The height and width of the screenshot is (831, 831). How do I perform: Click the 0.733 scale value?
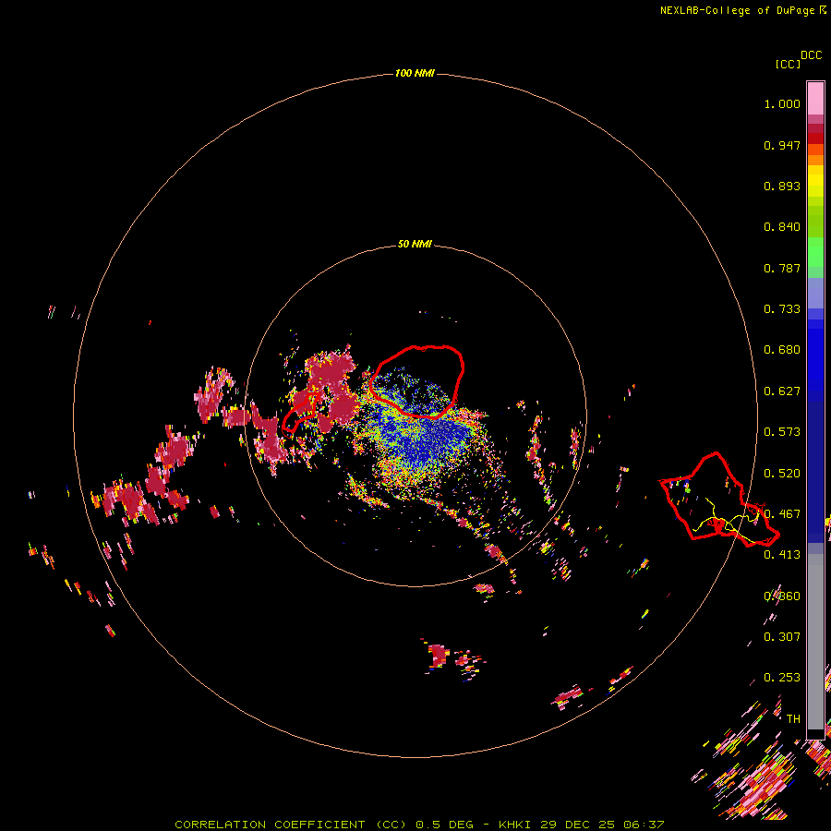point(782,309)
